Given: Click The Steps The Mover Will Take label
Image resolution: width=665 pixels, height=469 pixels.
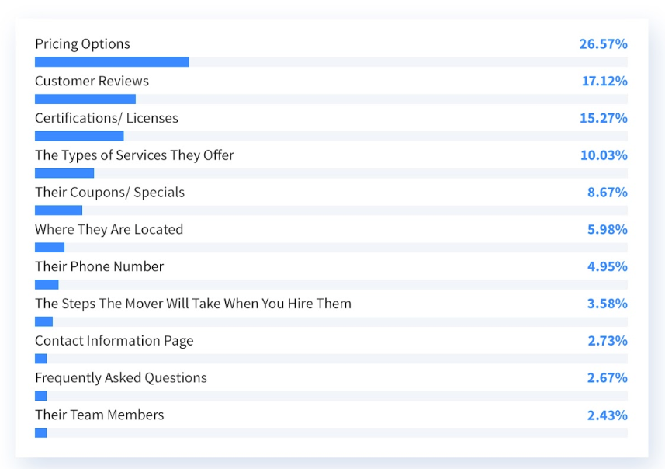Looking at the screenshot, I should pyautogui.click(x=193, y=304).
